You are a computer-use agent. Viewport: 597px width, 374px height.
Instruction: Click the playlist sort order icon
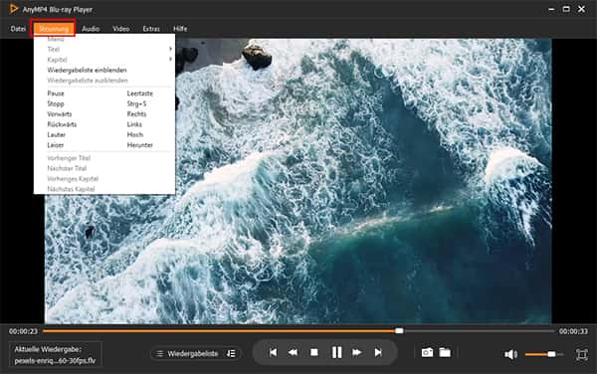[231, 354]
